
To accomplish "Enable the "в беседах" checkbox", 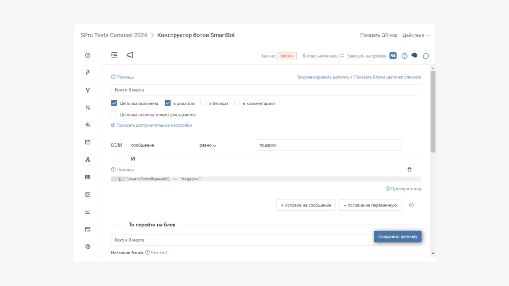I will [x=203, y=103].
